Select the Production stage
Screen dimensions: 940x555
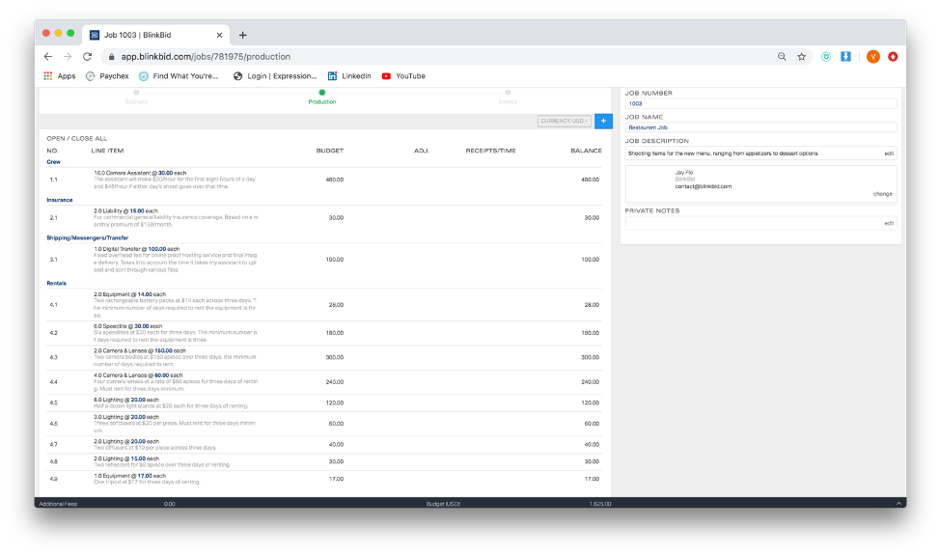(x=322, y=97)
